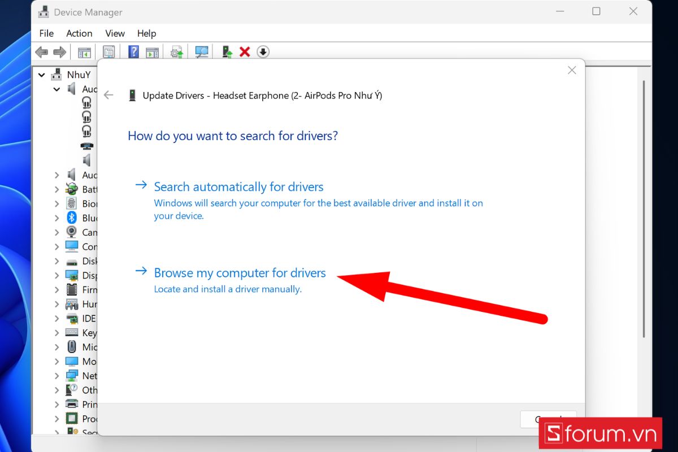Go back using the toolbar Back arrow
678x452 pixels.
click(x=41, y=52)
